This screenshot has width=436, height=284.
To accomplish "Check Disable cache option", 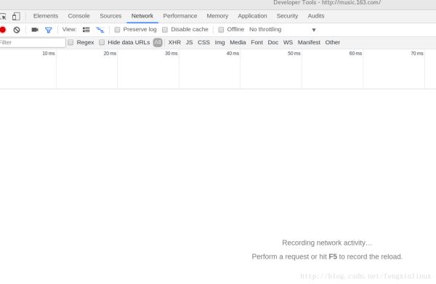I will tap(165, 30).
